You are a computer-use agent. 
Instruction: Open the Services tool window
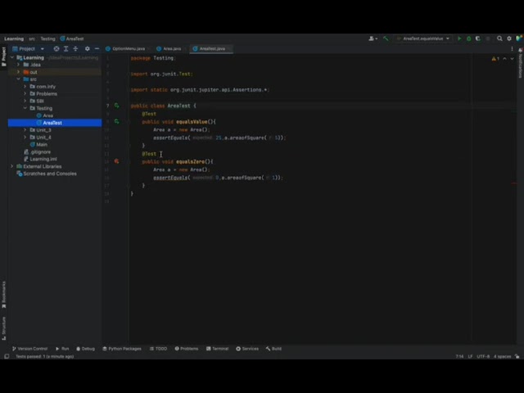[247, 349]
